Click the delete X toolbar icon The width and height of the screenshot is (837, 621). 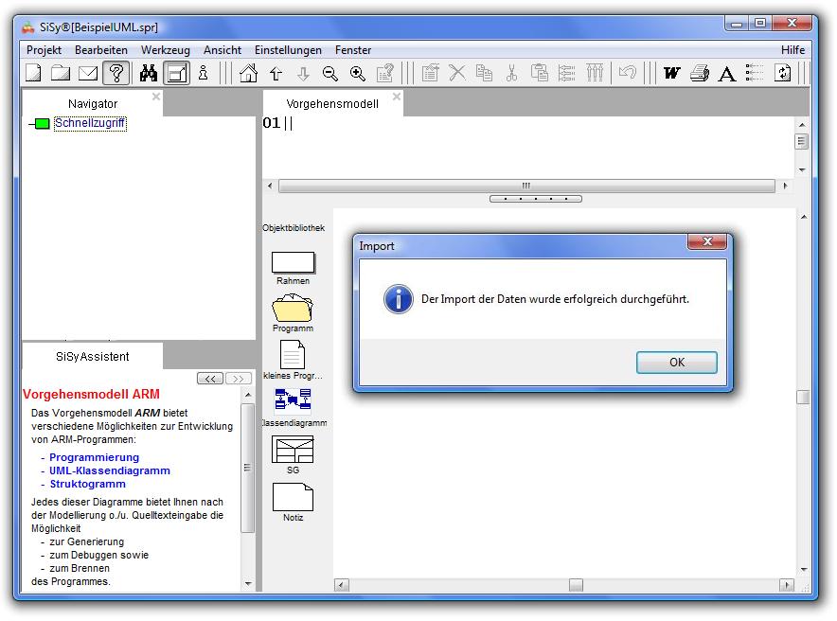(457, 73)
